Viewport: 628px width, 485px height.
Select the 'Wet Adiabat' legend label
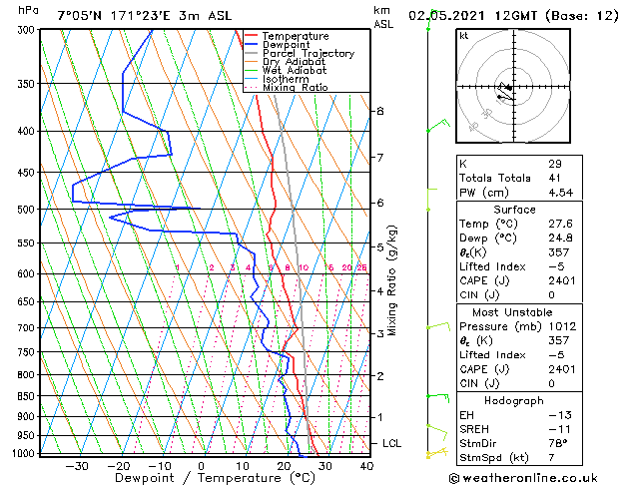coord(295,70)
